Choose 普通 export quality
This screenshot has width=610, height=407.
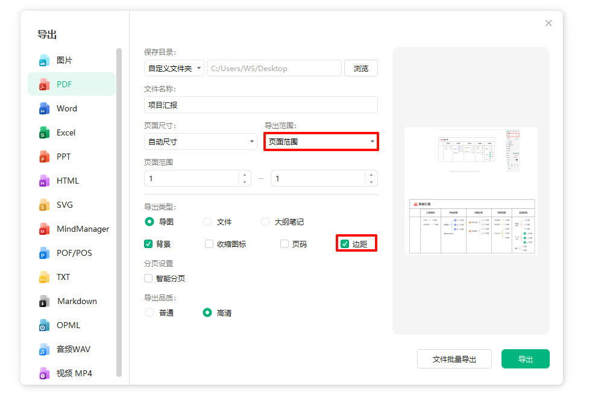click(149, 312)
